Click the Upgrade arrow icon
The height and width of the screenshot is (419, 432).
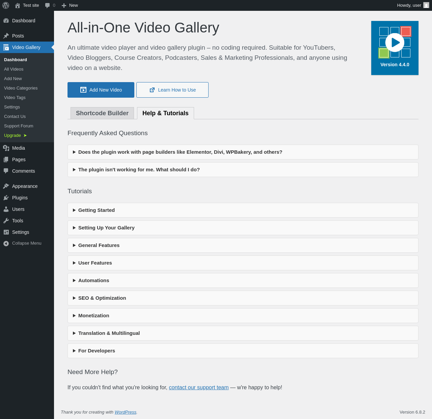coord(25,135)
